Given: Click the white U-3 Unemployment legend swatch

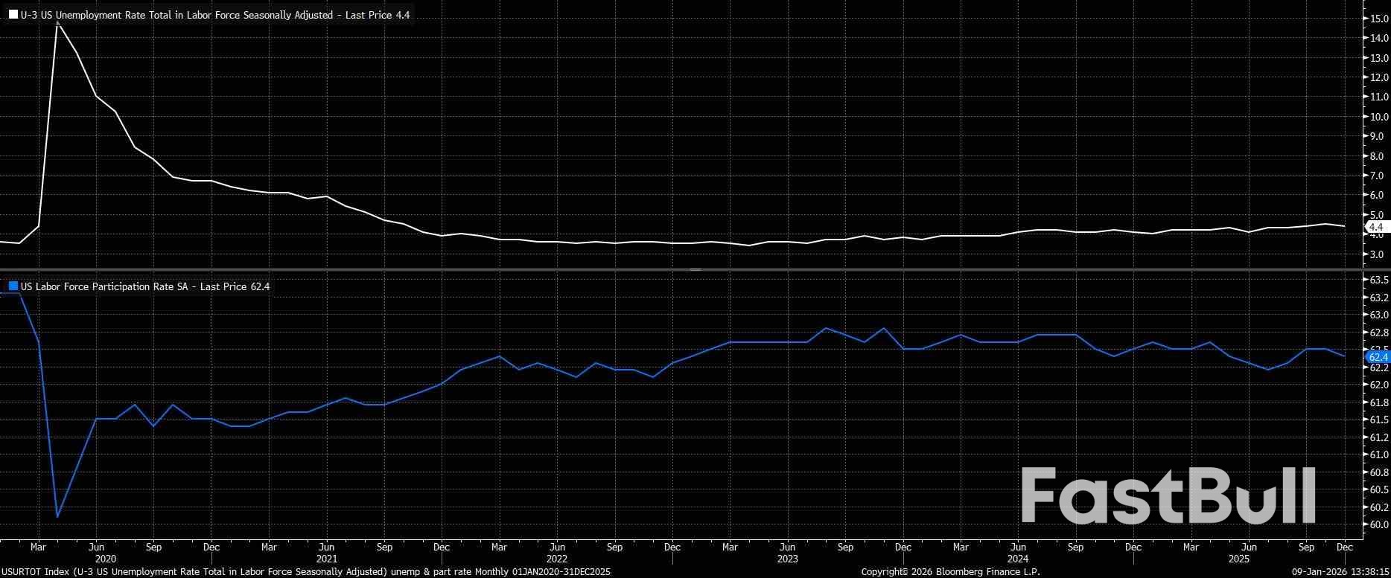Looking at the screenshot, I should click(13, 15).
